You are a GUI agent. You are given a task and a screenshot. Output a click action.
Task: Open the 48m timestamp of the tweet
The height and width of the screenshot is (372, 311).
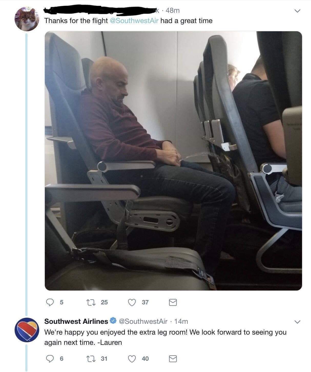(x=173, y=11)
